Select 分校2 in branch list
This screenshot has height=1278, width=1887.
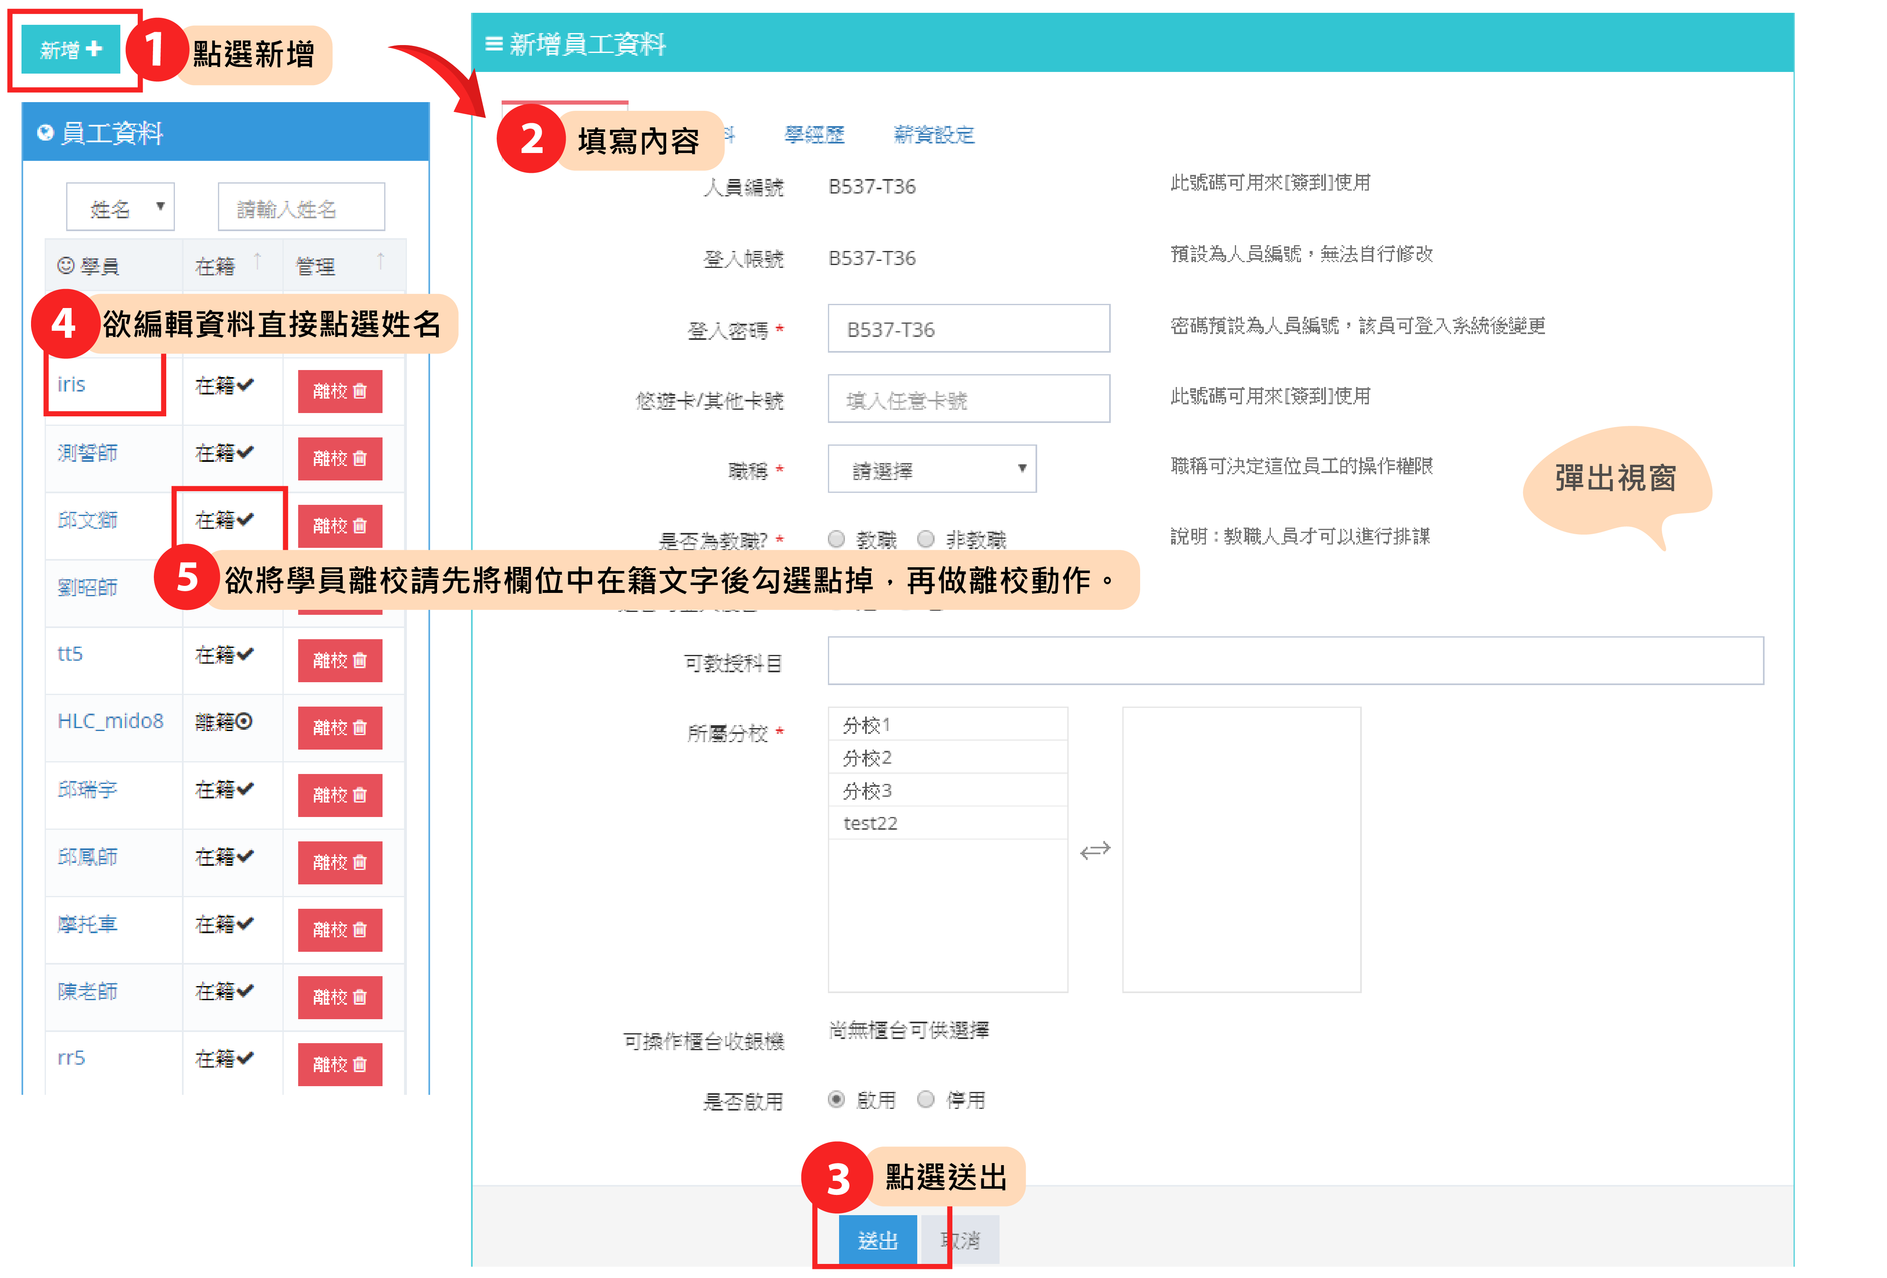click(867, 757)
